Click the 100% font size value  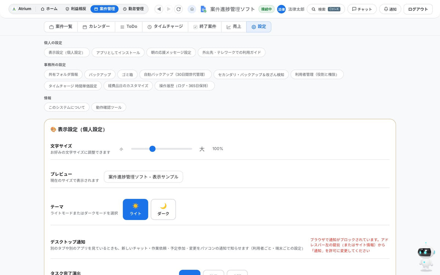coord(218,148)
